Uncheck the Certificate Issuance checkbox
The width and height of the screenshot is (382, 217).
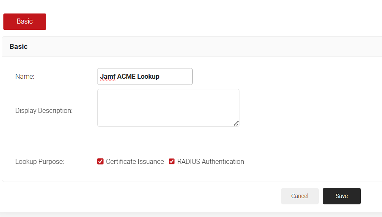point(100,161)
